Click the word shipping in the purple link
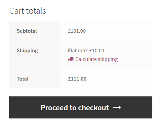The height and width of the screenshot is (125, 163). (108, 59)
